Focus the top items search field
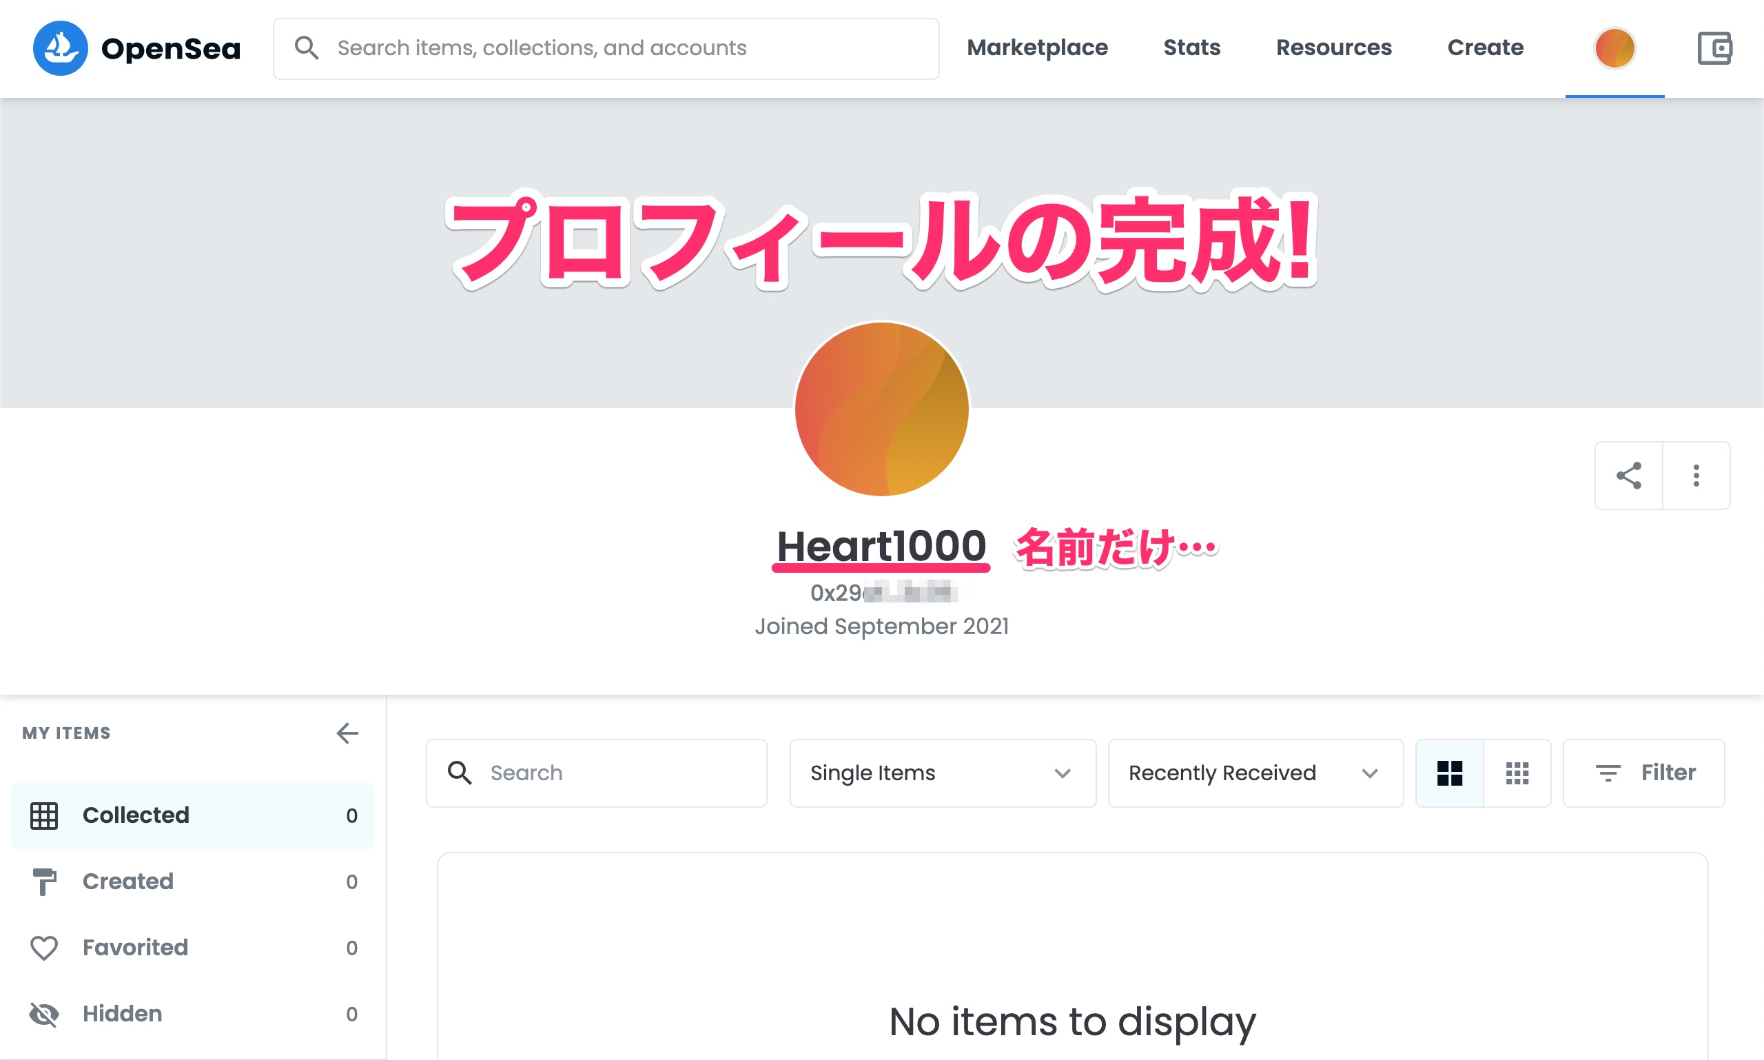 point(607,48)
